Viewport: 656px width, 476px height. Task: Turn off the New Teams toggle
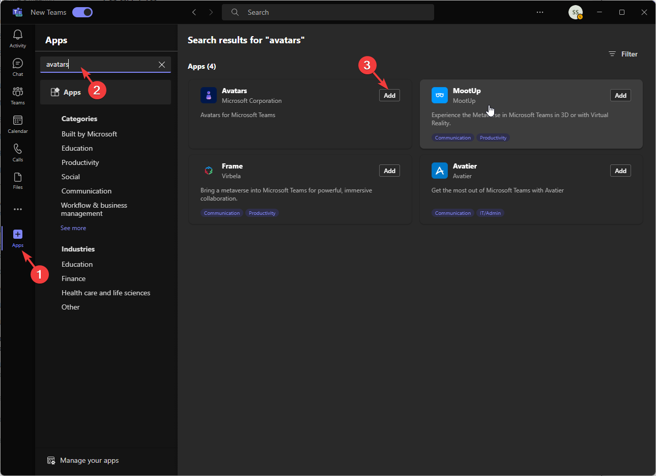(82, 12)
